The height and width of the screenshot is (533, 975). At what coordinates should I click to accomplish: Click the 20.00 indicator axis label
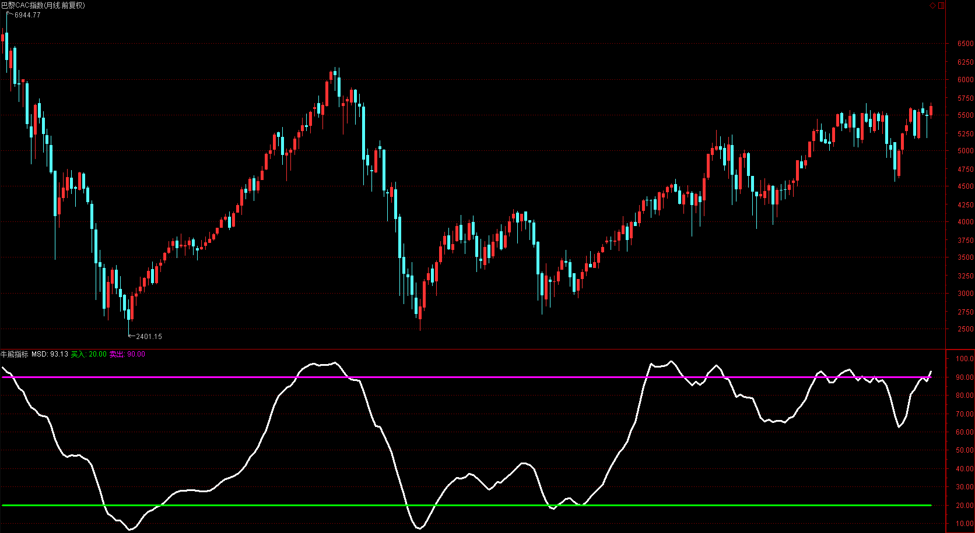(x=965, y=506)
